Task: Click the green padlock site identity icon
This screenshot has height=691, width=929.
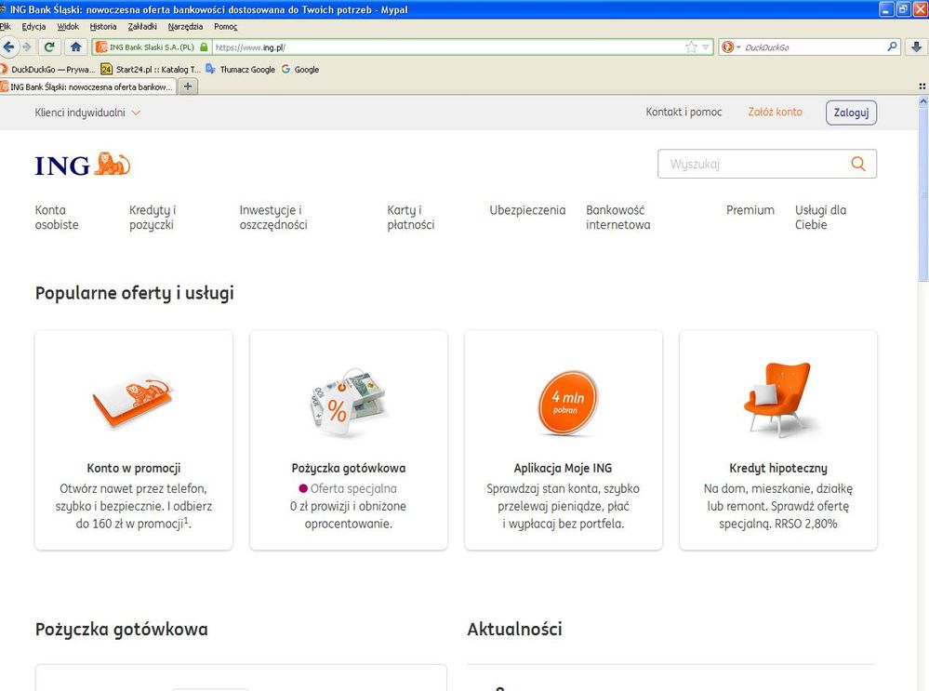Action: pyautogui.click(x=204, y=47)
